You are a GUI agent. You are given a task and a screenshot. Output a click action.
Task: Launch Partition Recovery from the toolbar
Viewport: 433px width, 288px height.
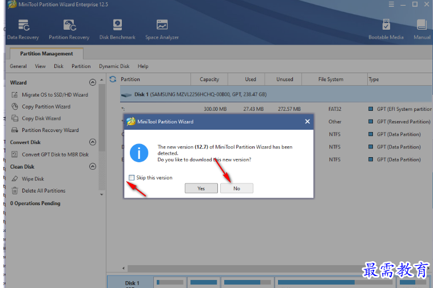tap(69, 29)
